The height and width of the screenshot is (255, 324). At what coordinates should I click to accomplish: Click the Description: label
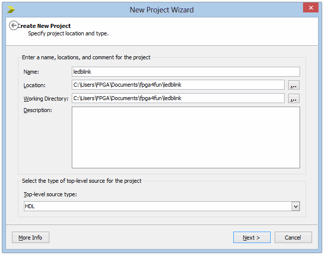pos(37,110)
